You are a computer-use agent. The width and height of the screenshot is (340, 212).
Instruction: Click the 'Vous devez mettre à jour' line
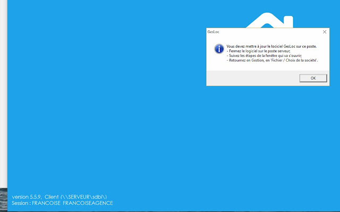(271, 46)
